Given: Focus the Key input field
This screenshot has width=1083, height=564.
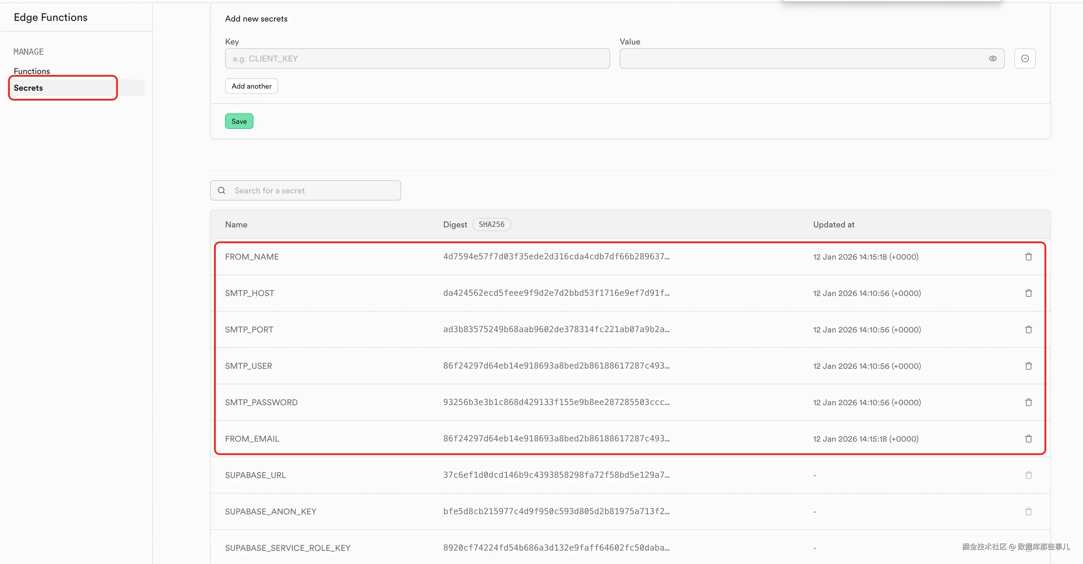Looking at the screenshot, I should point(417,58).
